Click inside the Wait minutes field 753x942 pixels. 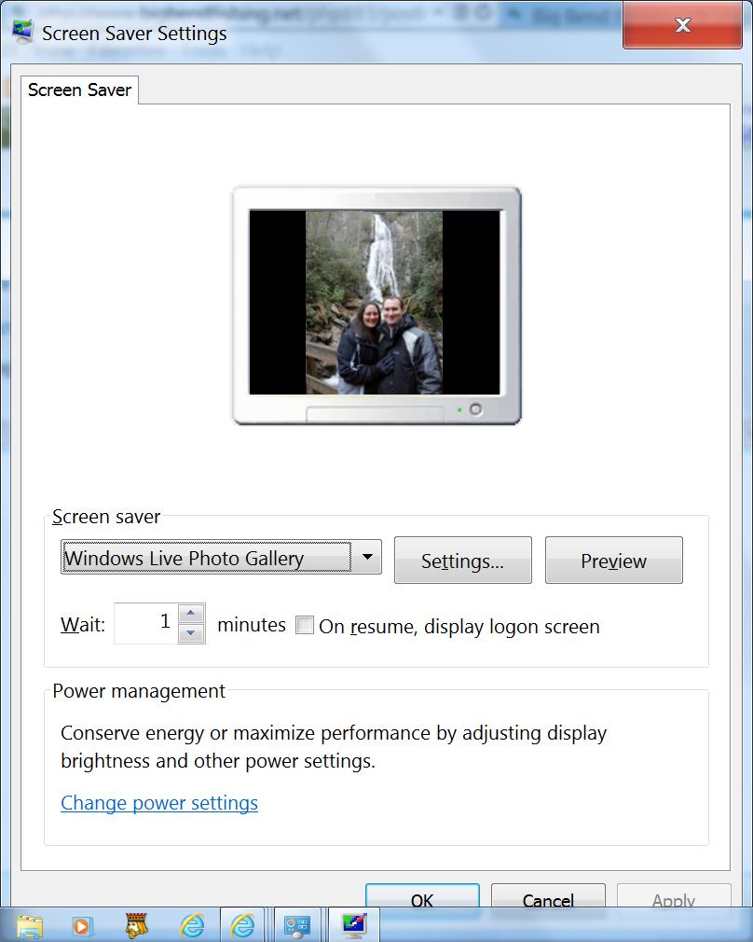point(145,623)
